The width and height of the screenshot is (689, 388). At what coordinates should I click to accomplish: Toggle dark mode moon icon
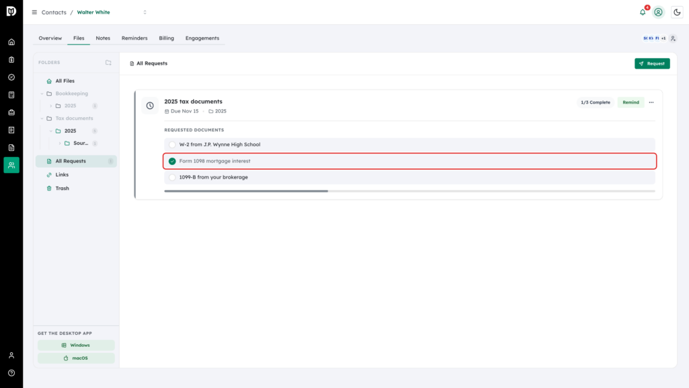click(x=677, y=12)
